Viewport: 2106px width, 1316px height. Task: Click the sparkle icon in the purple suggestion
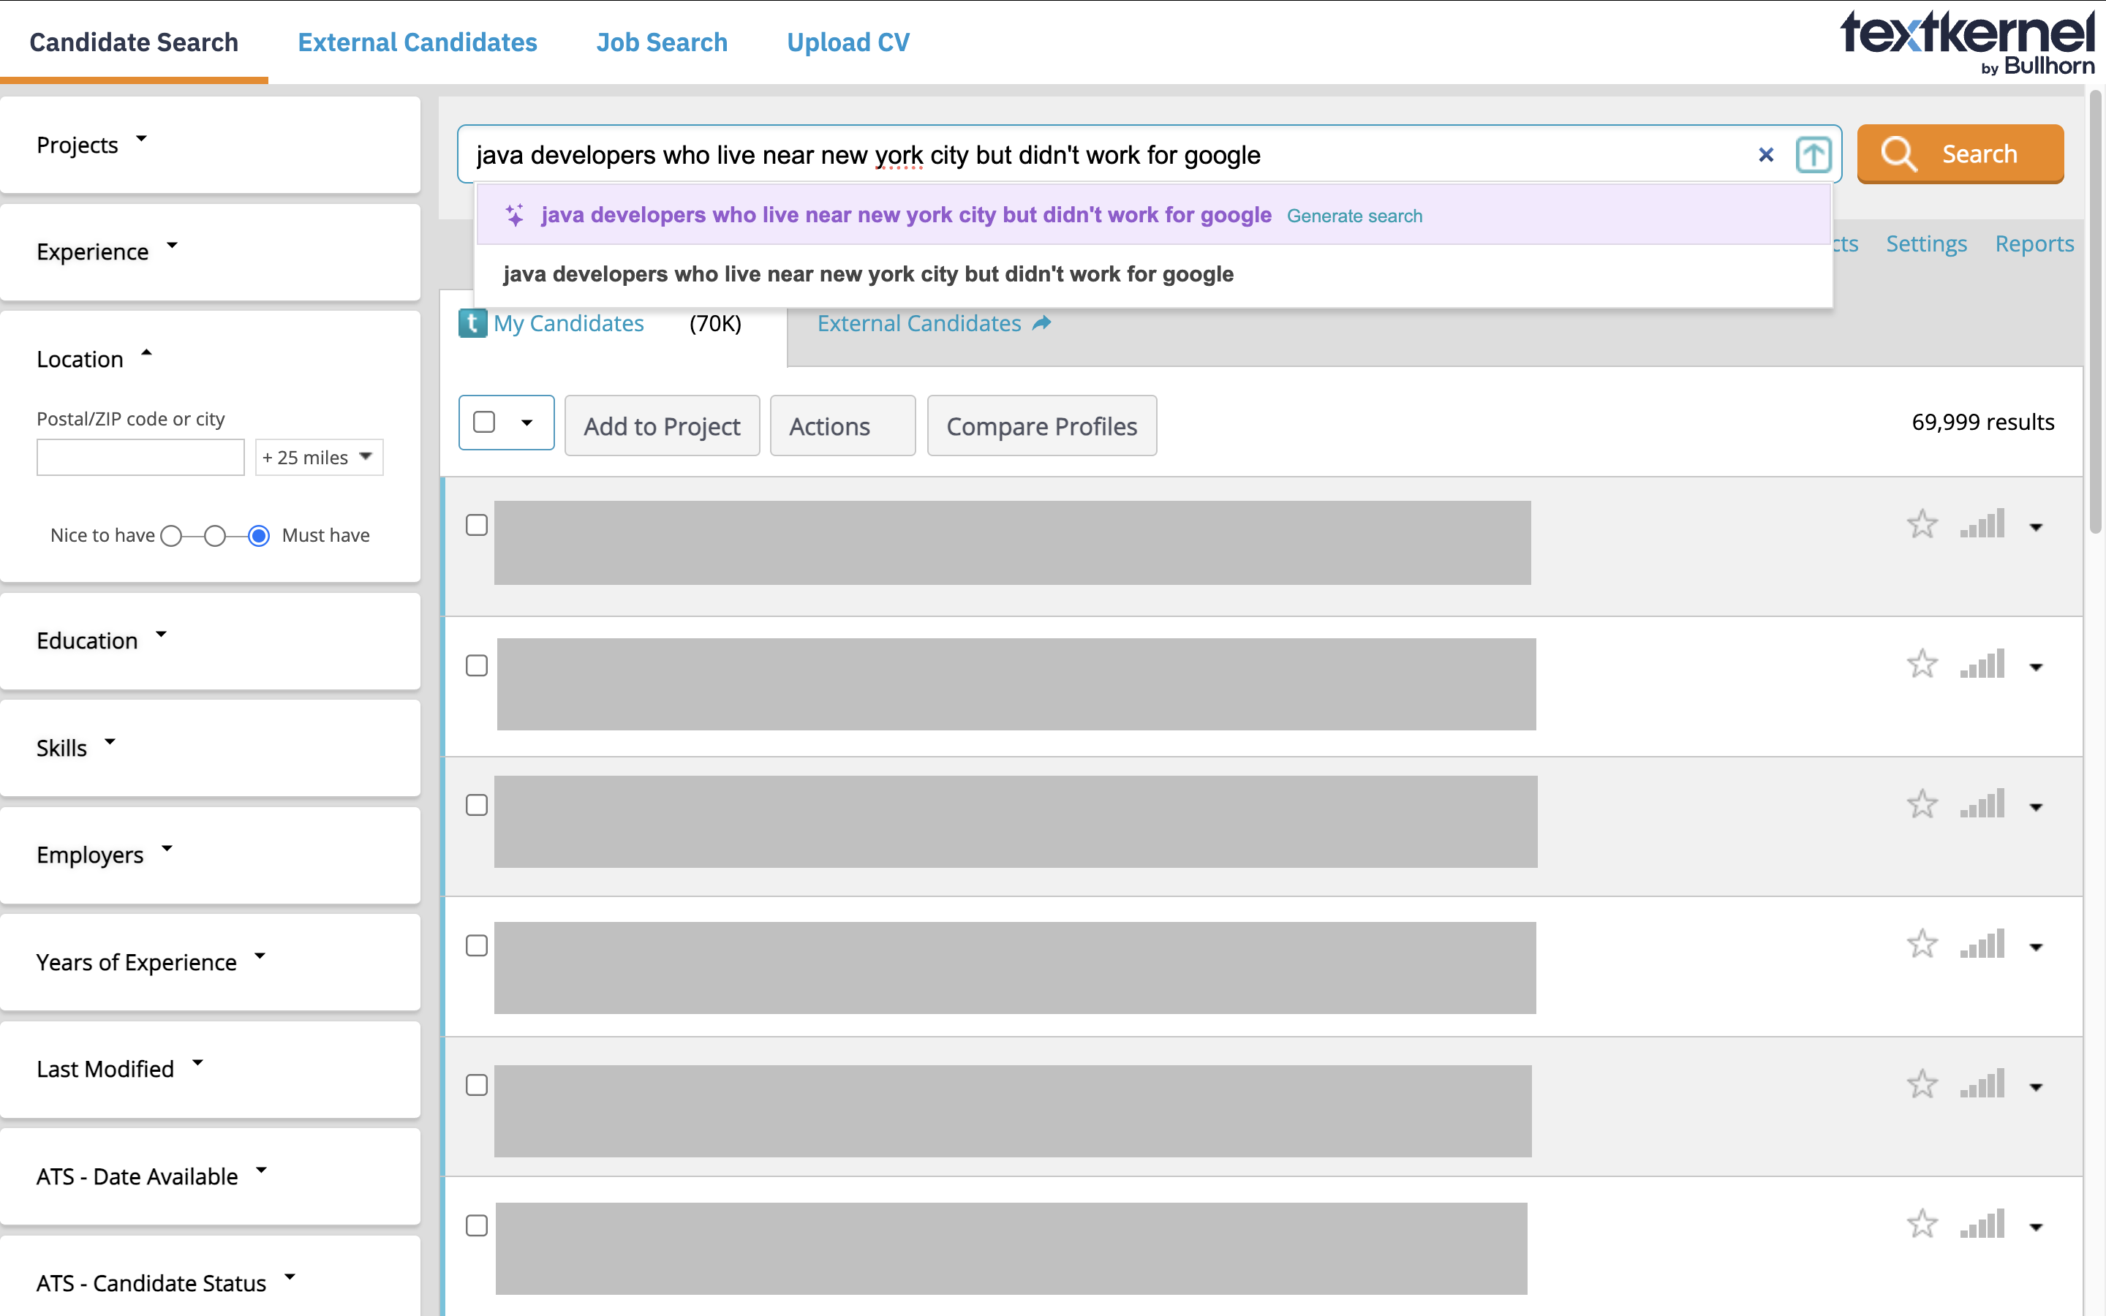click(514, 215)
